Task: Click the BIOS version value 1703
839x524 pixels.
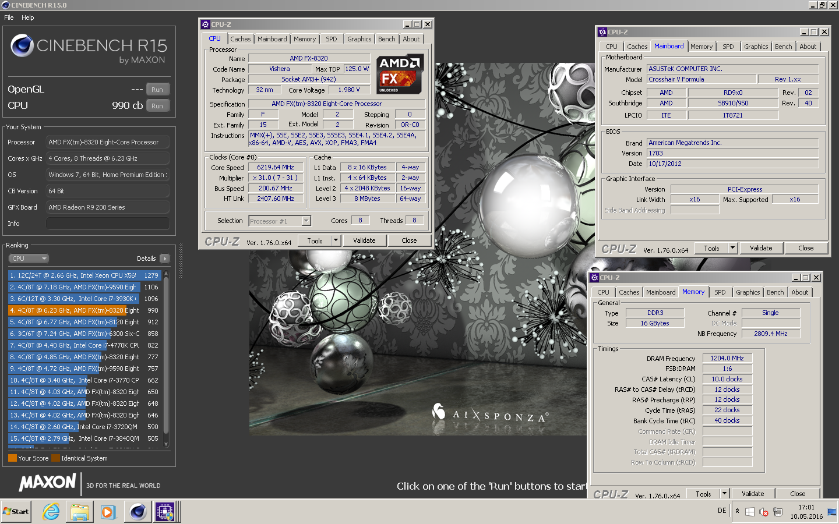Action: click(733, 153)
